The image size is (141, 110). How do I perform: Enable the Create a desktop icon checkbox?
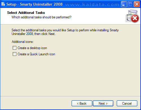click(14, 48)
